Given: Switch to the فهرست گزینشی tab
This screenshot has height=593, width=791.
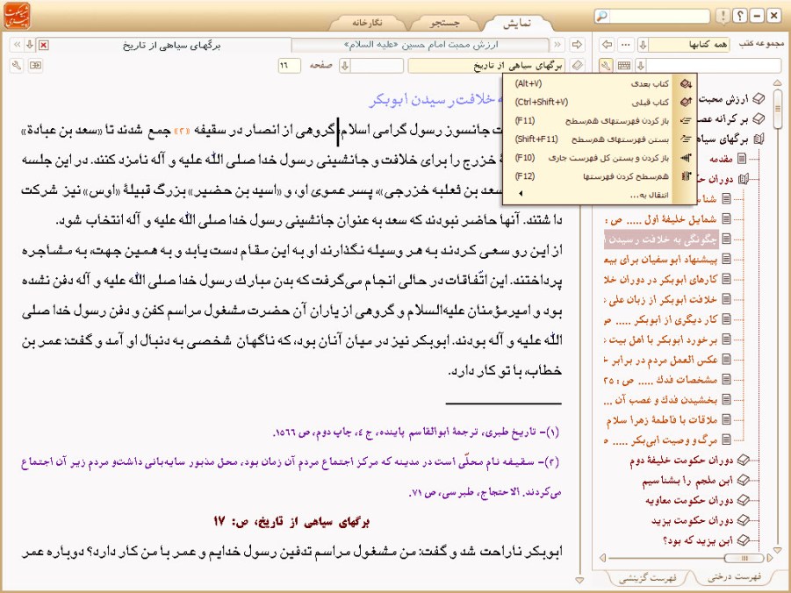Looking at the screenshot, I should coord(647,578).
